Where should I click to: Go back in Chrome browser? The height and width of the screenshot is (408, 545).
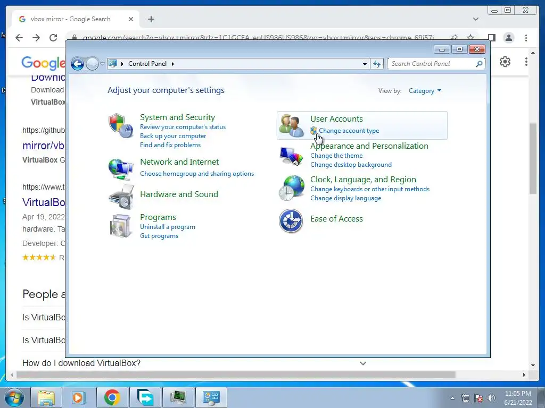[x=19, y=38]
